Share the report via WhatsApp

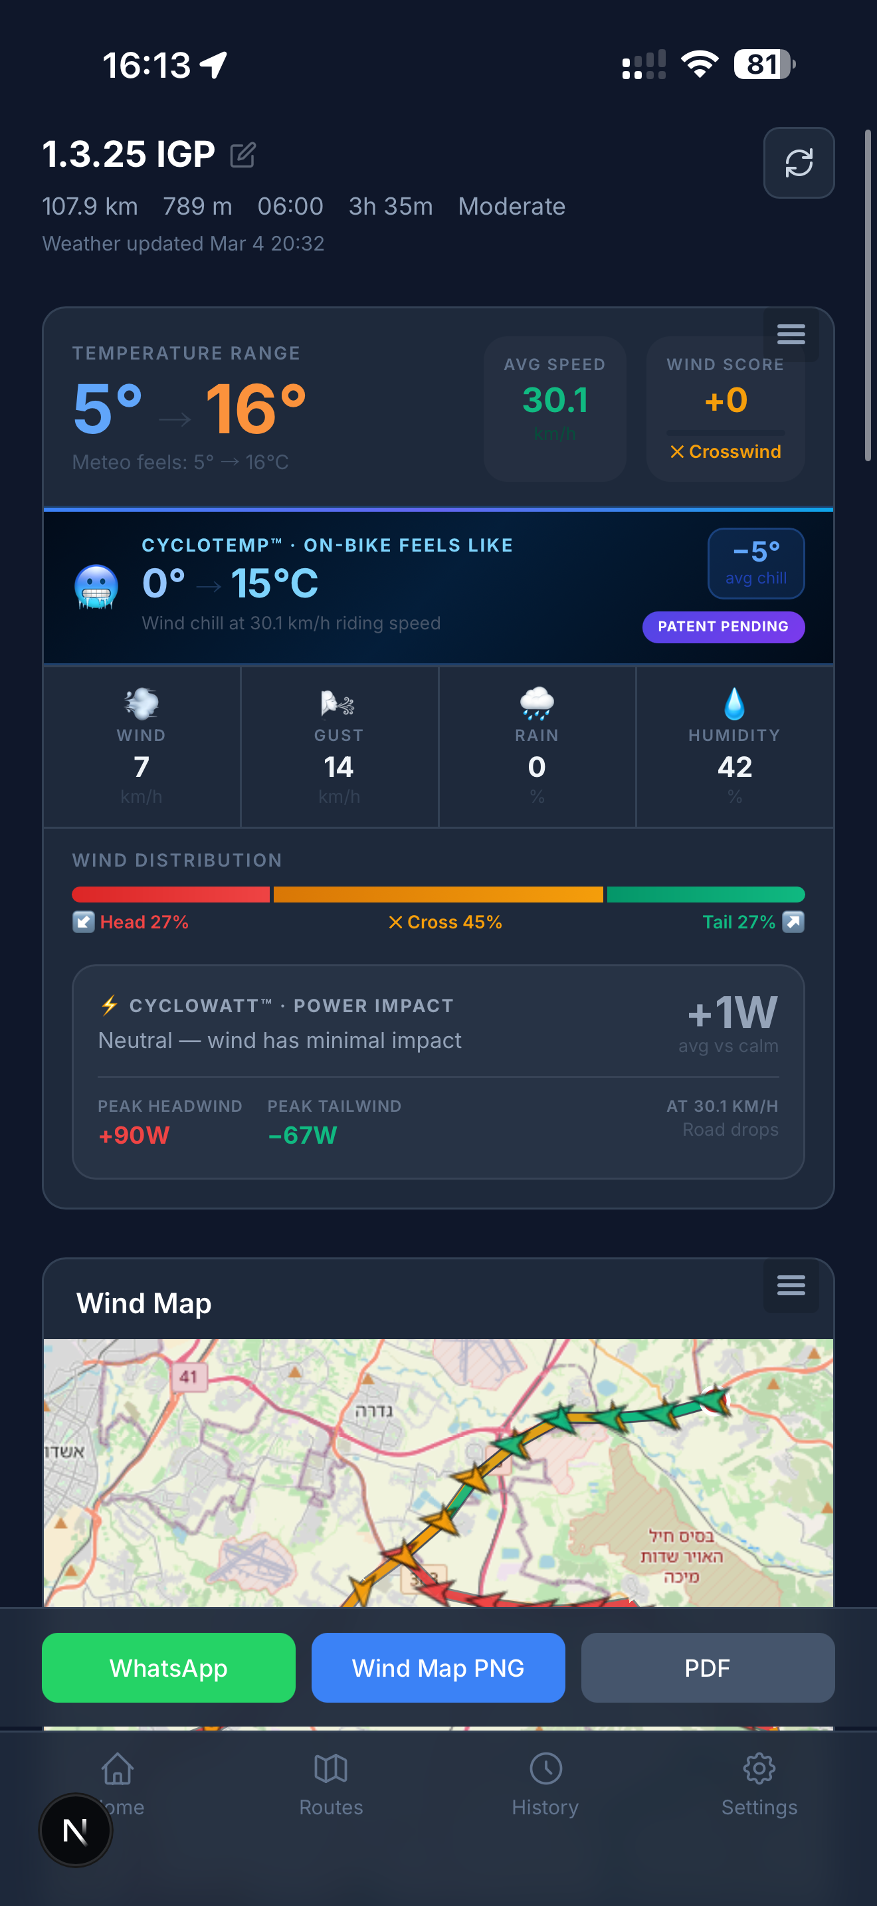tap(168, 1669)
